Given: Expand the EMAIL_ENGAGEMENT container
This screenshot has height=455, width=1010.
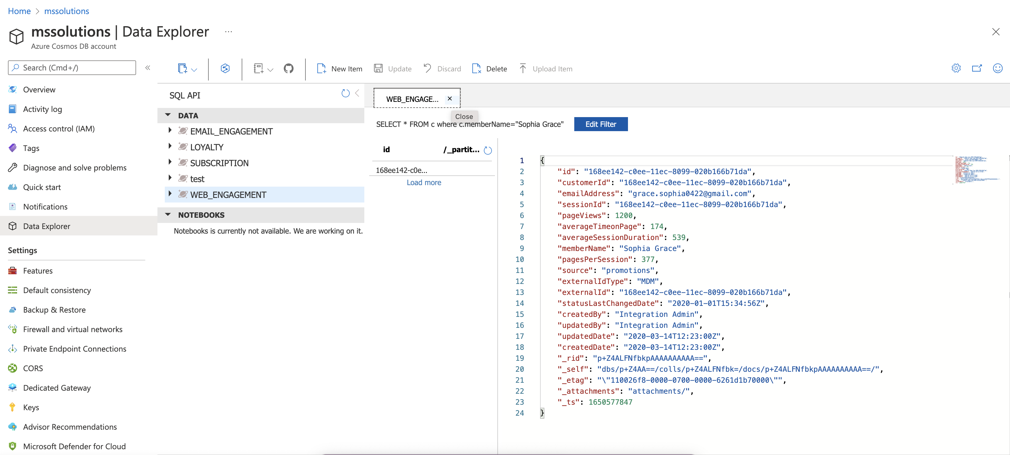Looking at the screenshot, I should (x=170, y=130).
